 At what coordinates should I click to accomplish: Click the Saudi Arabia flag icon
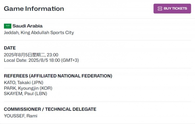8,26
